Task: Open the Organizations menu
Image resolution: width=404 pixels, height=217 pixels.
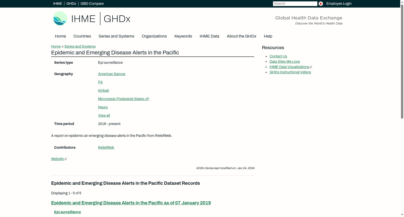Action: click(154, 36)
